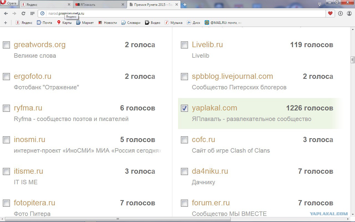Check the itisme.ru checkbox
The width and height of the screenshot is (355, 222).
[x=6, y=171]
